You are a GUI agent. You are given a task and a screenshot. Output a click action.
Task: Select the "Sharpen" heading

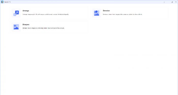click(26, 24)
